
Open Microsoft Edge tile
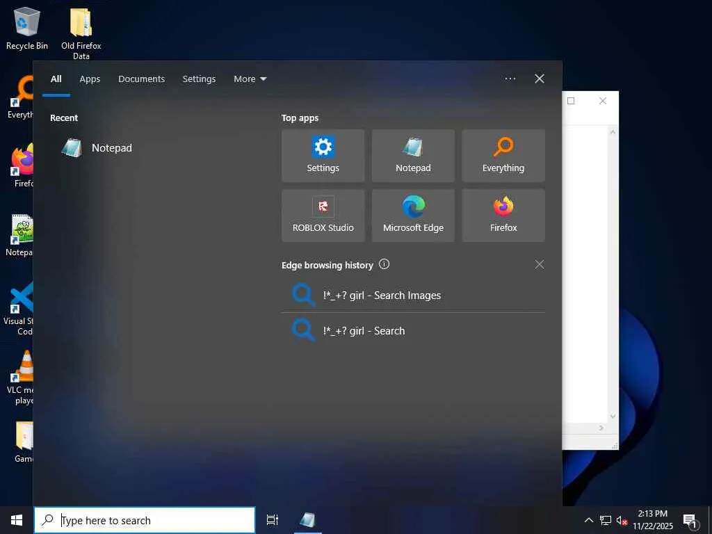coord(413,216)
